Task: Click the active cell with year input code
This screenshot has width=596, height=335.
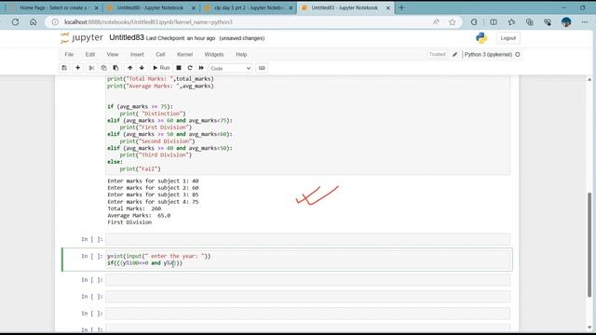Action: [308, 260]
